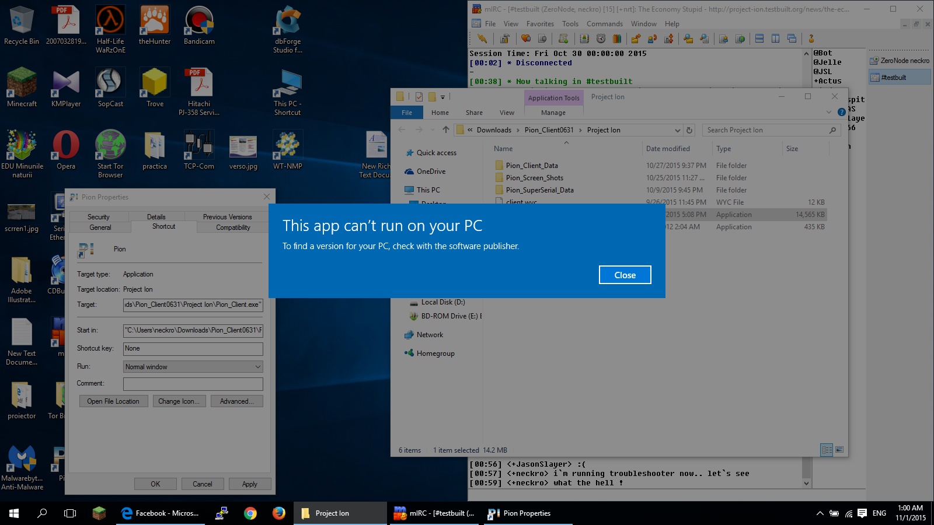This screenshot has height=525, width=934.
Task: Open mIRC Address Book icon
Action: click(x=584, y=38)
